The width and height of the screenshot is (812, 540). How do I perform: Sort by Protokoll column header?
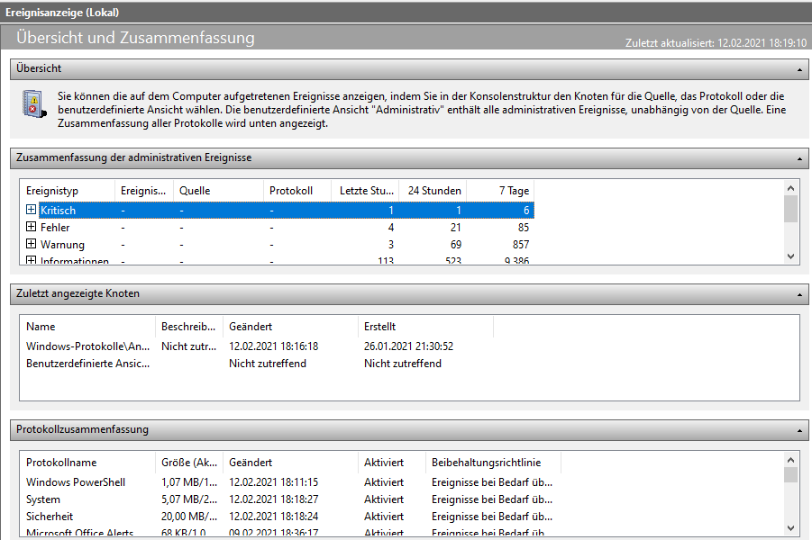pos(297,190)
